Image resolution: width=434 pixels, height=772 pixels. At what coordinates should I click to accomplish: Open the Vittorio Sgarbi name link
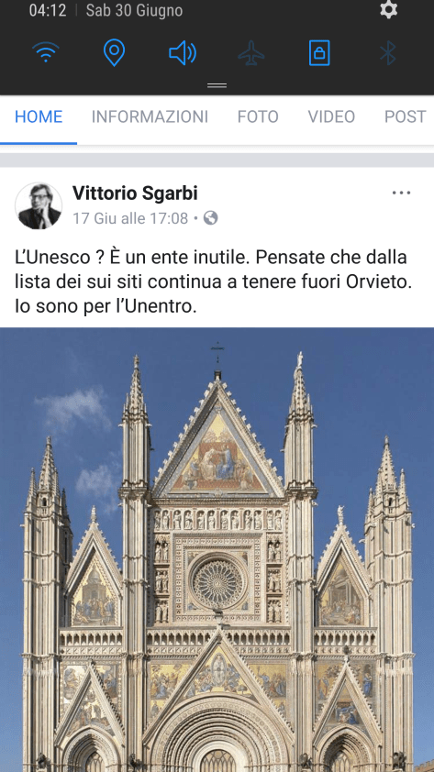pos(135,193)
